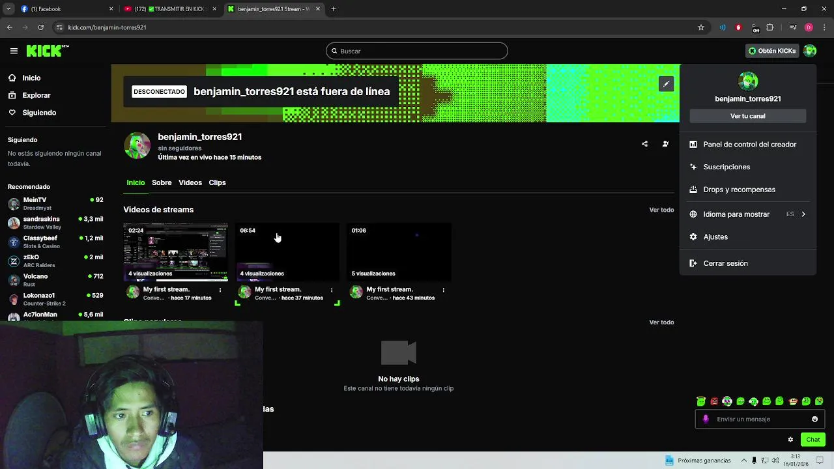
Task: Open the Chrome extensions puzzle icon
Action: coord(770,27)
